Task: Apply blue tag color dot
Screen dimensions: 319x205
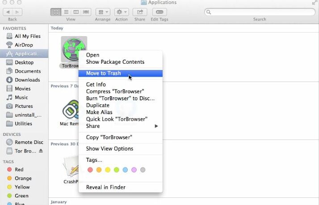Action: [125, 170]
